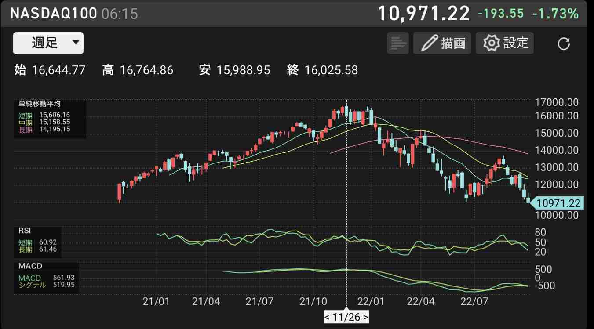Click the シグナル value 519.95
The height and width of the screenshot is (329, 594).
click(63, 285)
